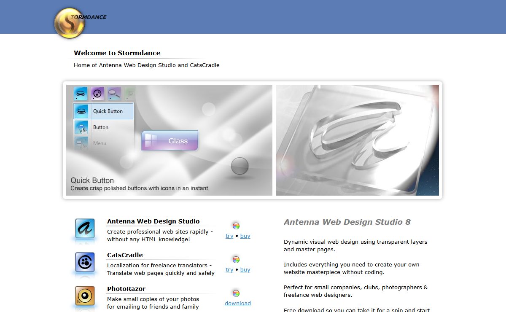Image resolution: width=506 pixels, height=312 pixels.
Task: Open the try link for Antenna
Action: (x=229, y=236)
